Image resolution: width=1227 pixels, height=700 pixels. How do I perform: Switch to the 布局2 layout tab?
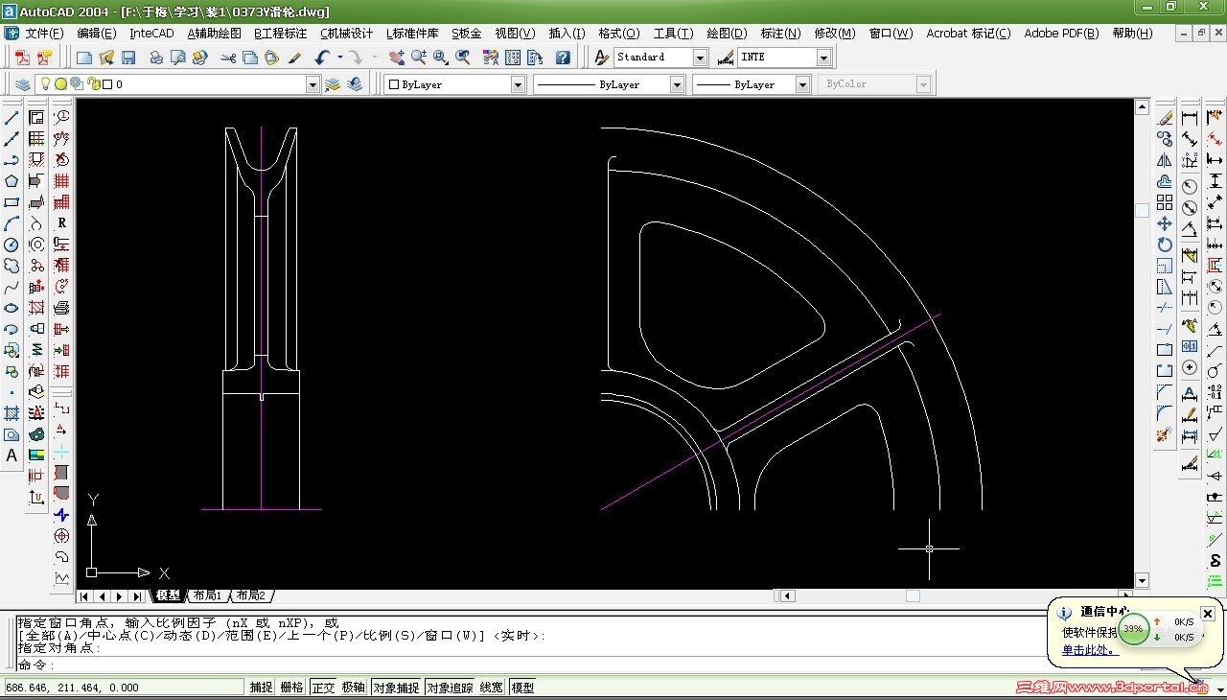tap(251, 595)
